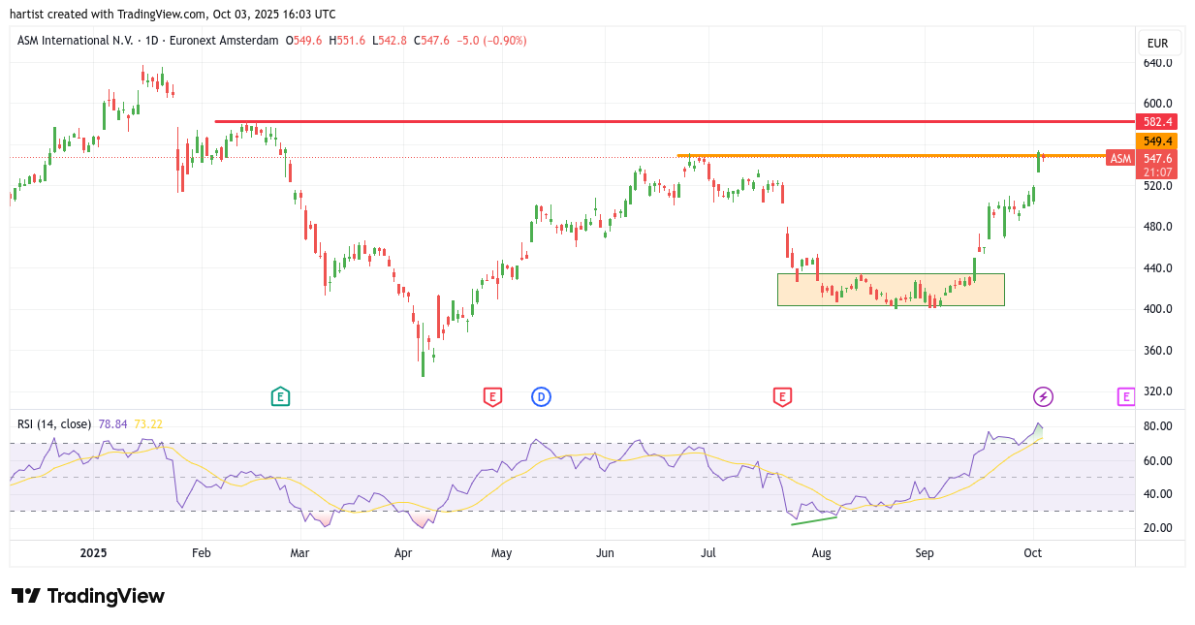Open the blue dividend D marker
Viewport: 1195px width, 625px height.
point(541,395)
